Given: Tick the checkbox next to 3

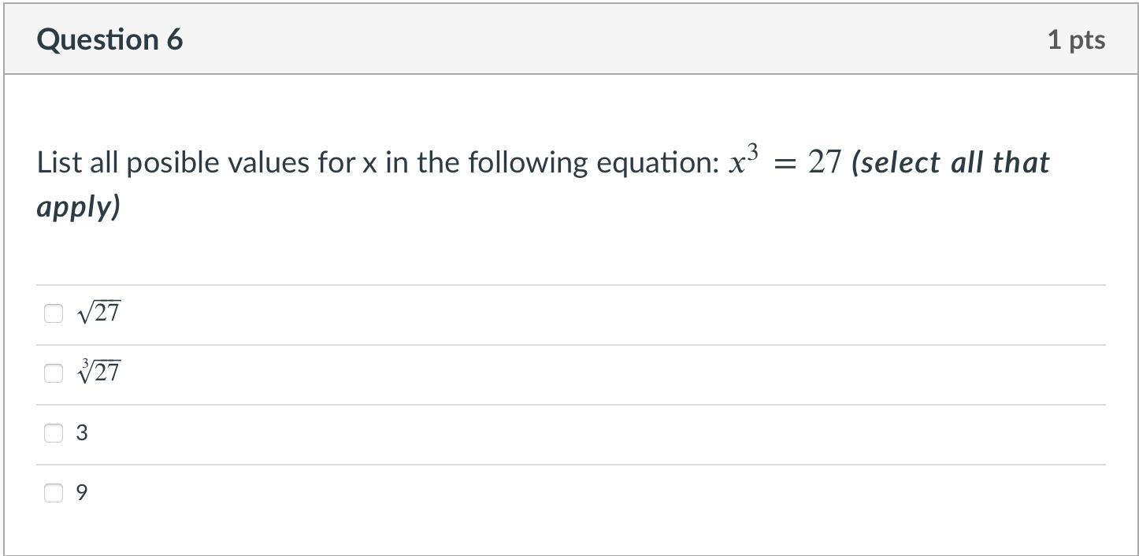Looking at the screenshot, I should [53, 432].
